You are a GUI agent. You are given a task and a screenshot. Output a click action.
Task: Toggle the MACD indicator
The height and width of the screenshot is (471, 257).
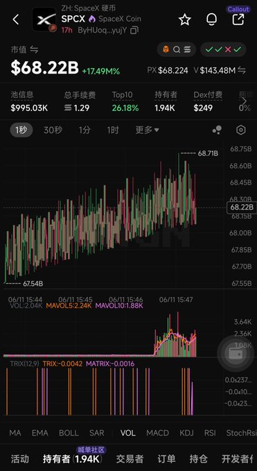(x=157, y=433)
